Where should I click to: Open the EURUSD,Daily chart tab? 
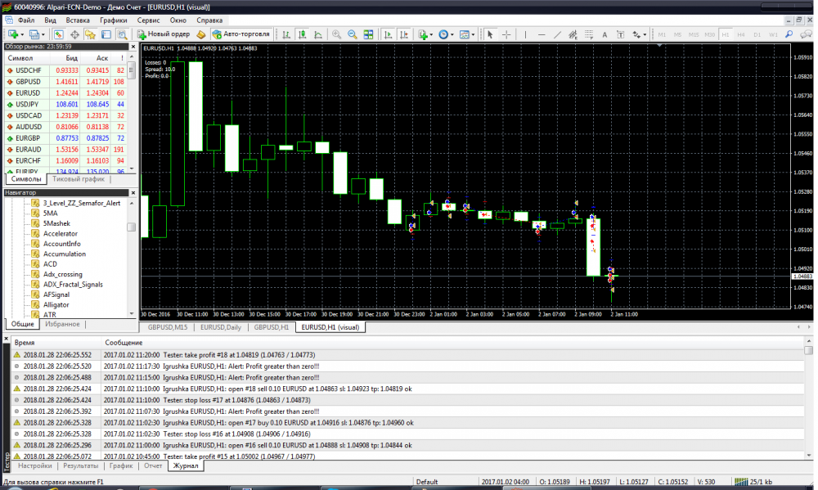click(221, 327)
